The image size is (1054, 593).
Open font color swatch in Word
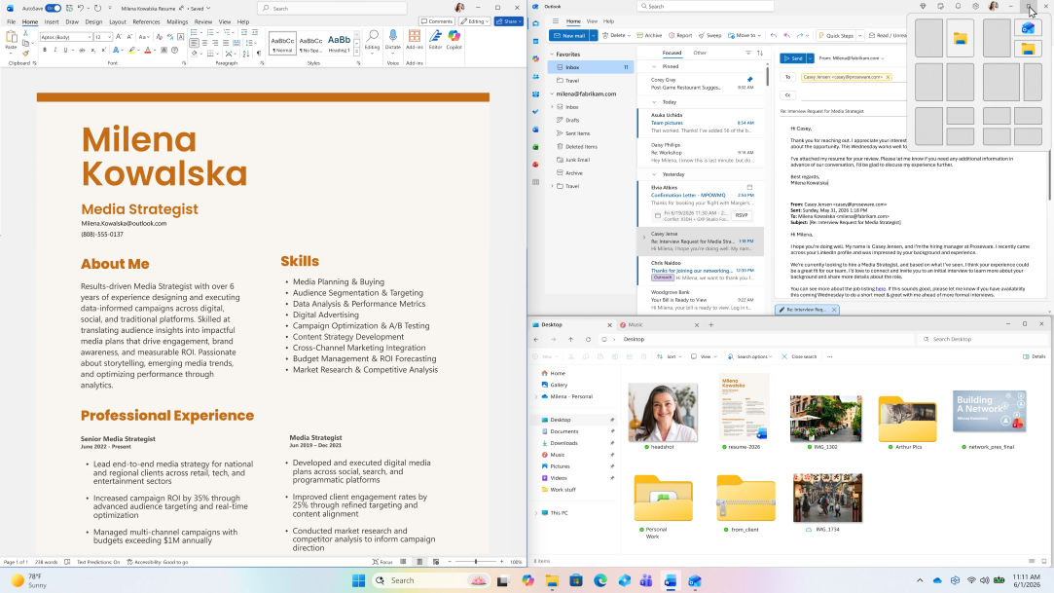[147, 50]
